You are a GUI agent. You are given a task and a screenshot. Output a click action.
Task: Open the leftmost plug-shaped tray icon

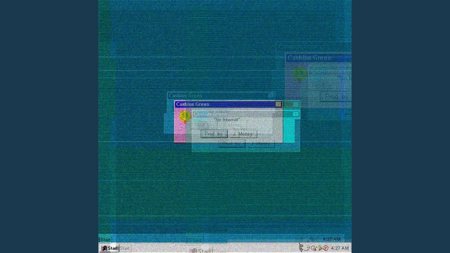(301, 248)
